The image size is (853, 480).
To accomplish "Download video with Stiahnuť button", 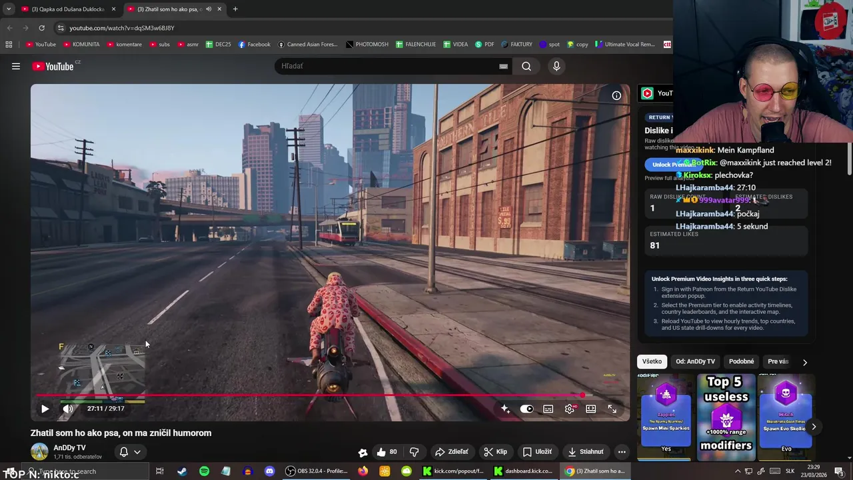I will tap(585, 451).
